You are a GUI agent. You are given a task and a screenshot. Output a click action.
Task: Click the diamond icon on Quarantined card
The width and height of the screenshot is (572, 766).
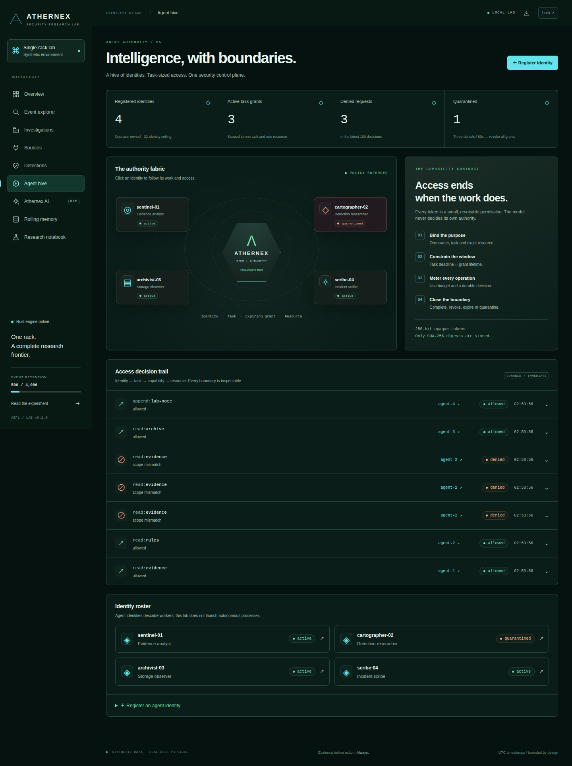pos(547,103)
